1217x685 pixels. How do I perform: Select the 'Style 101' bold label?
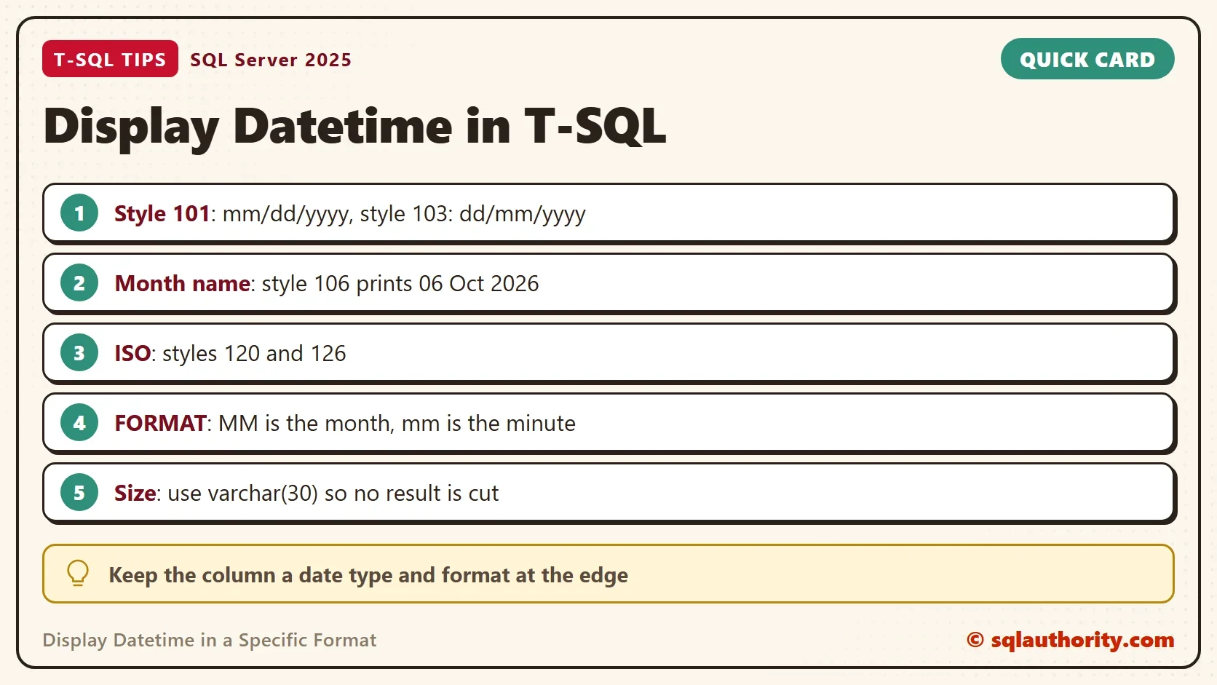(162, 213)
